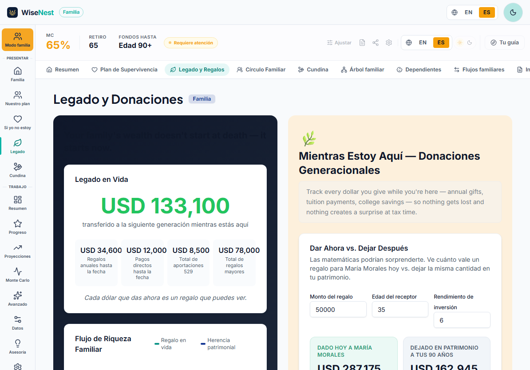Switch top header language to EN
Screen dimensions: 530x370
(x=468, y=12)
